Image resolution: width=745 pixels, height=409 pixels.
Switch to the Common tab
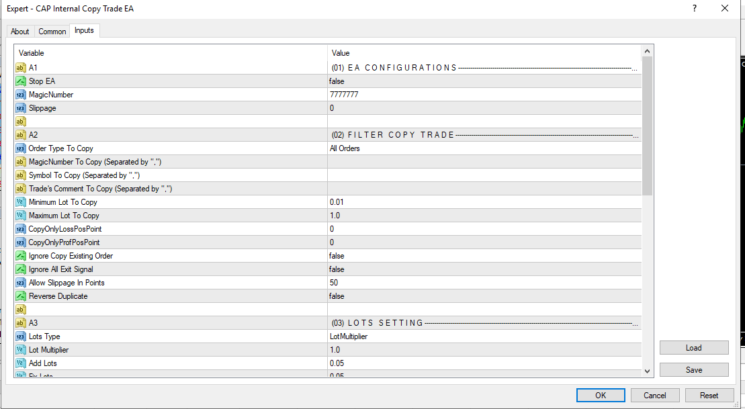coord(52,32)
